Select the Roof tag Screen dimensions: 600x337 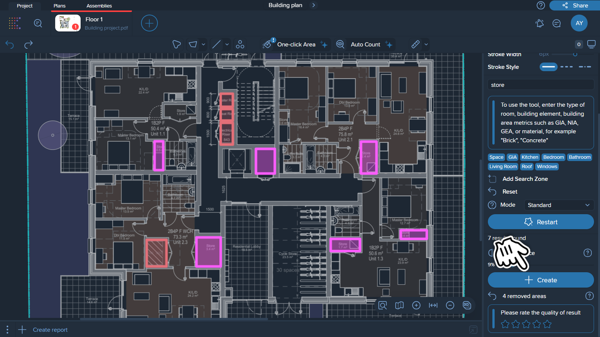coord(527,167)
